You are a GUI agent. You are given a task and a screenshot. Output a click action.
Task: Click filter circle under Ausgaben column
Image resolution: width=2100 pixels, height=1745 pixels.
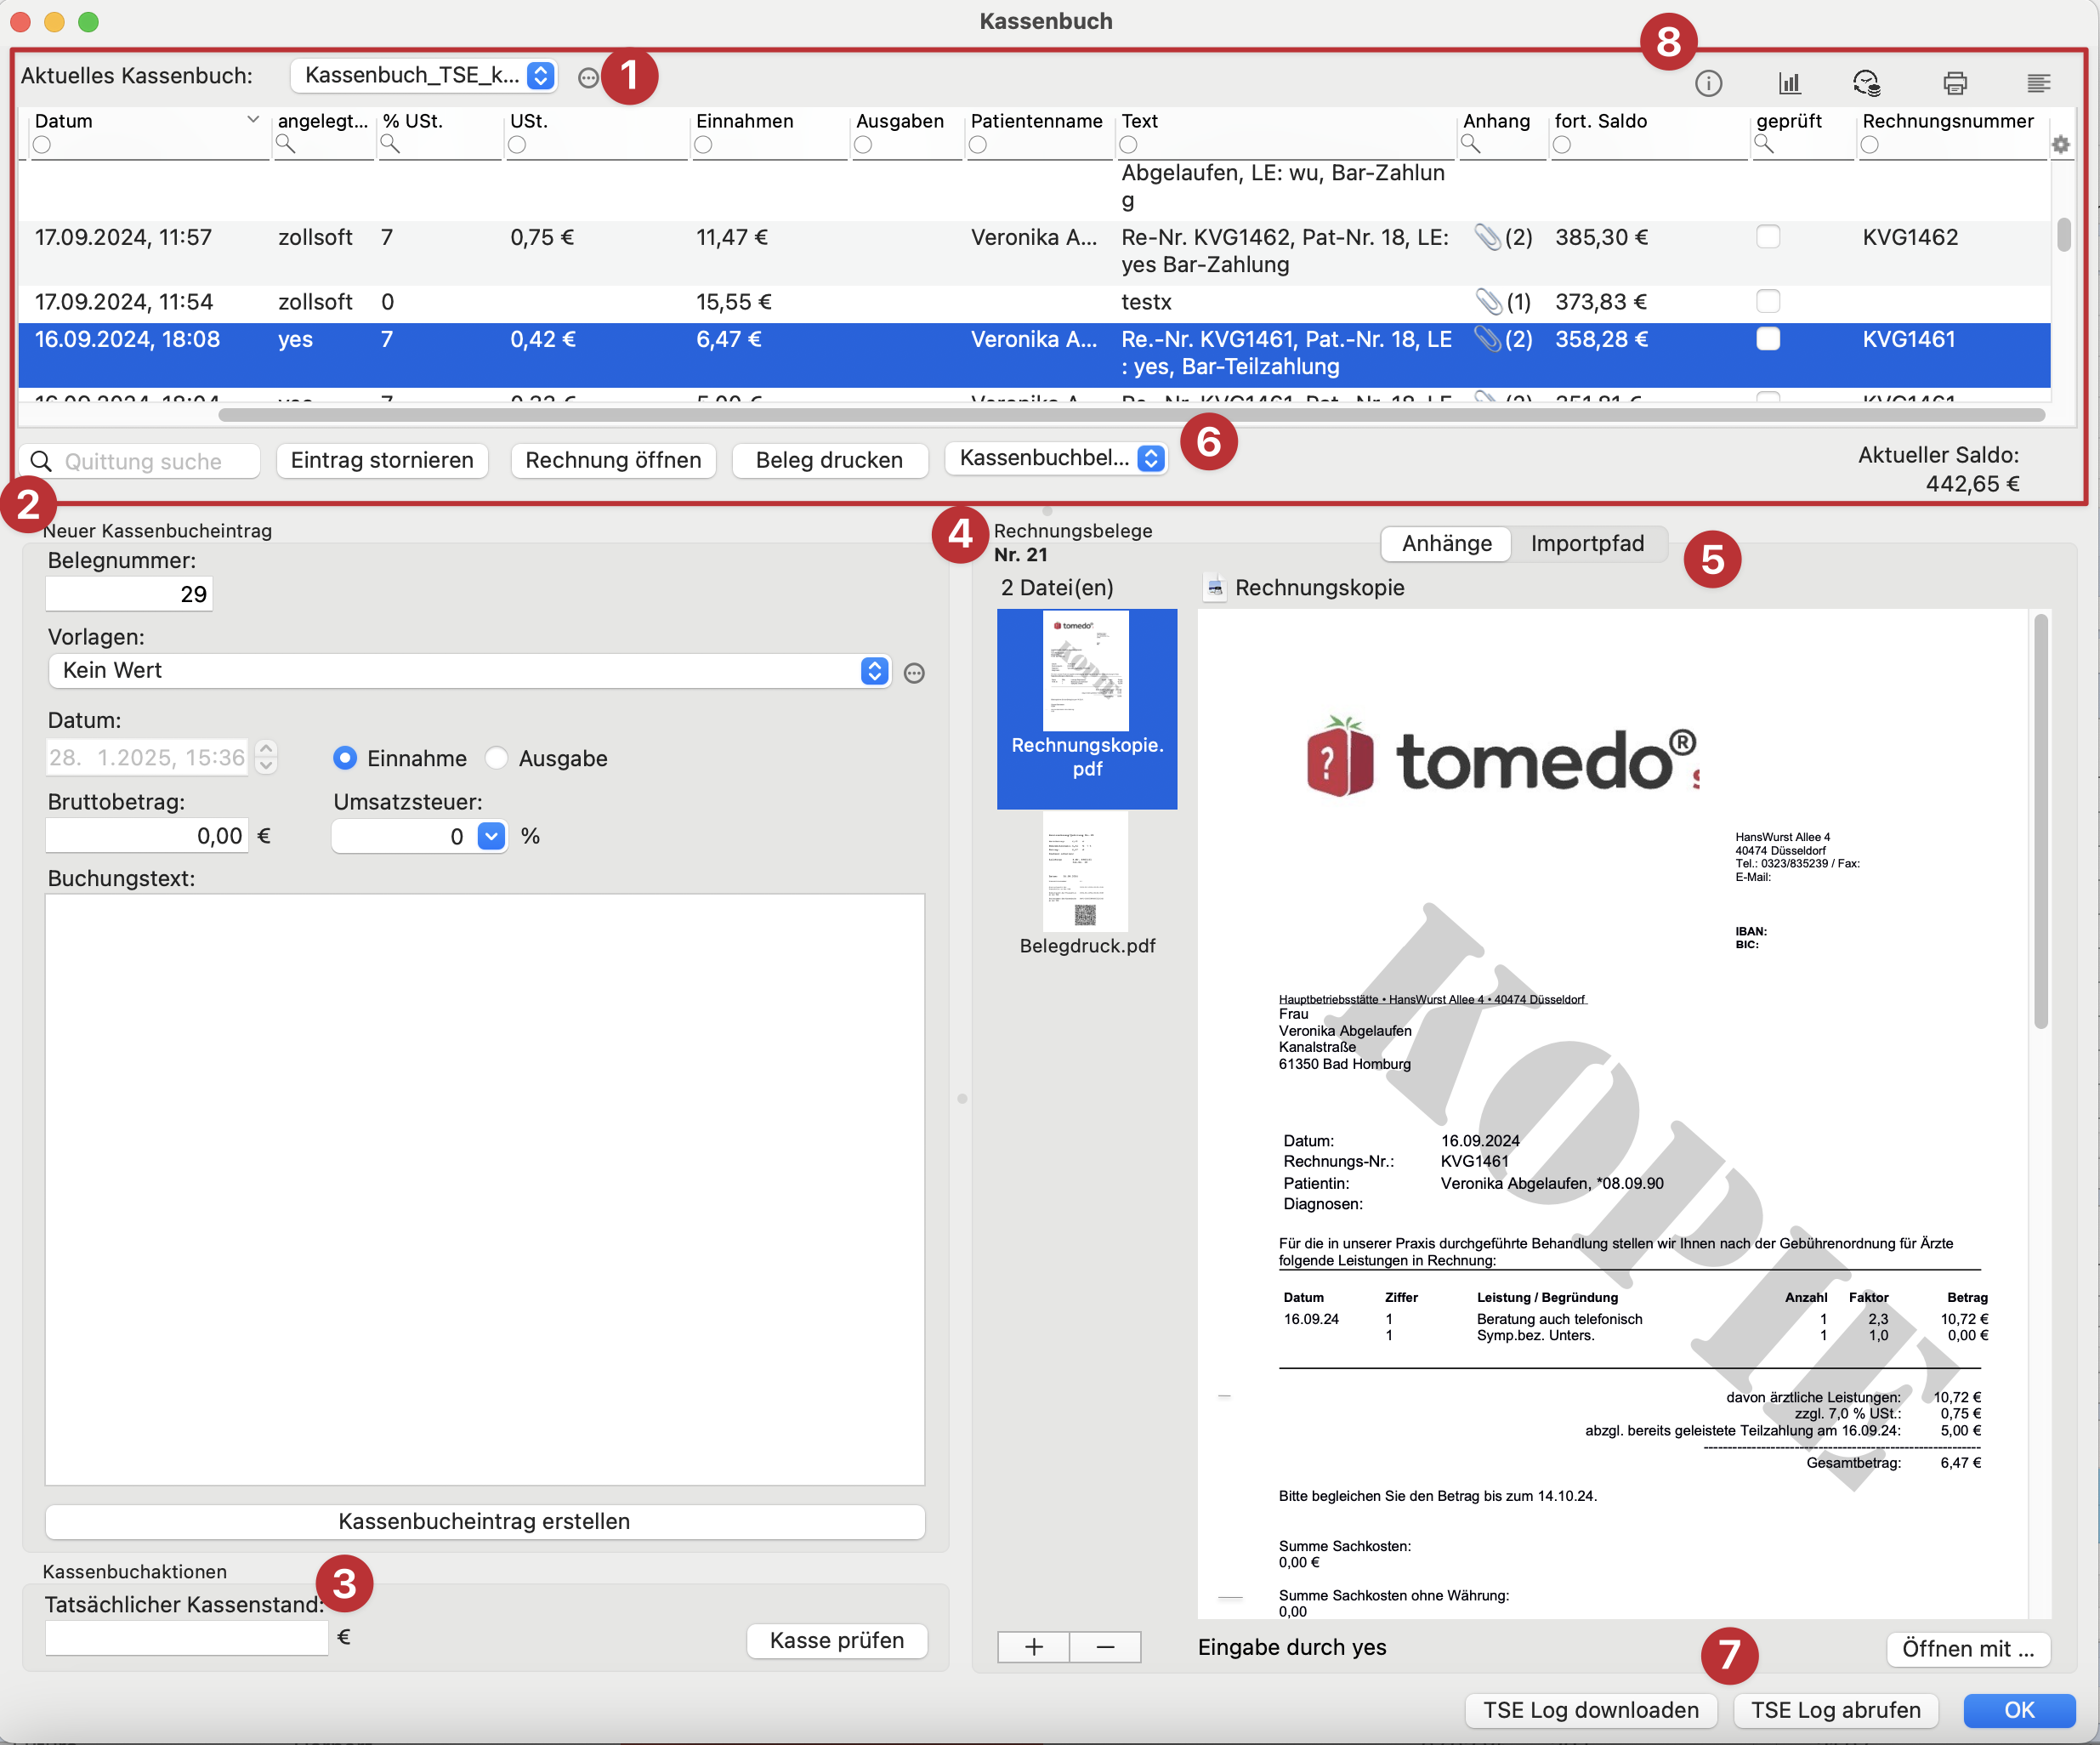(863, 145)
